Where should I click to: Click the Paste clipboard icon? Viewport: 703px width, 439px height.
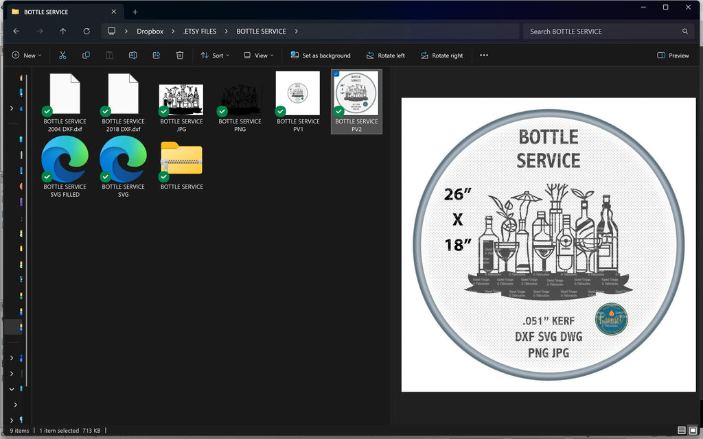point(109,55)
